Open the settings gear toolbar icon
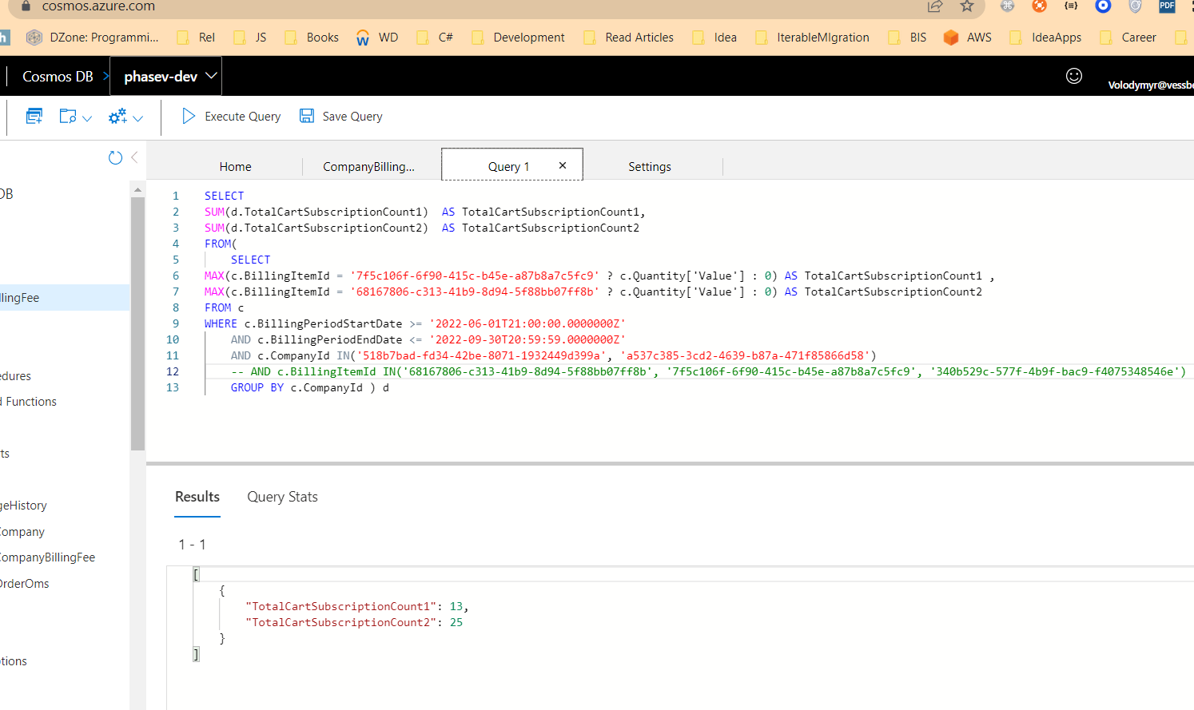 (x=117, y=117)
